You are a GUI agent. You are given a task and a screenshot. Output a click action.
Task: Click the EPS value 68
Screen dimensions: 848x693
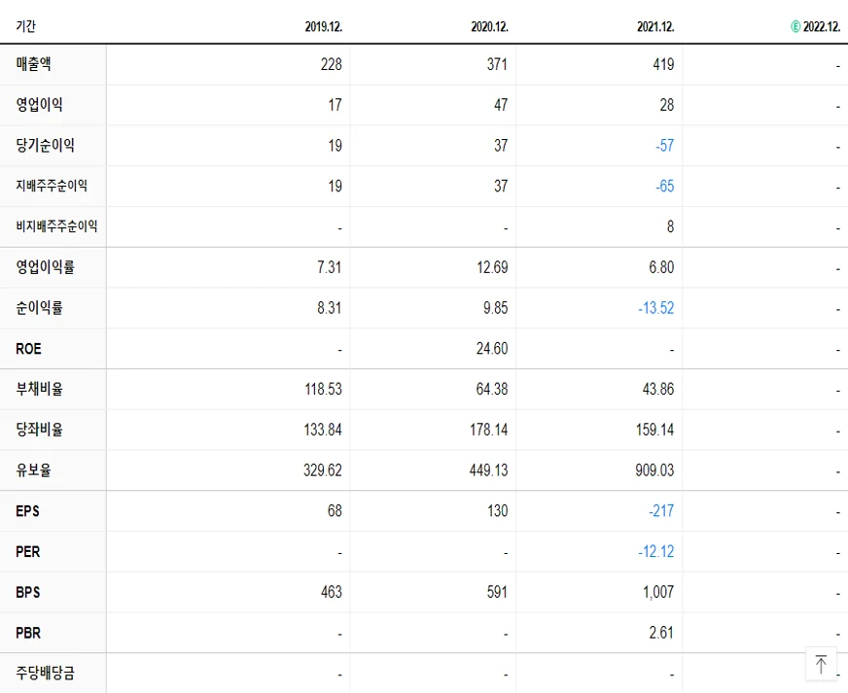(x=335, y=510)
